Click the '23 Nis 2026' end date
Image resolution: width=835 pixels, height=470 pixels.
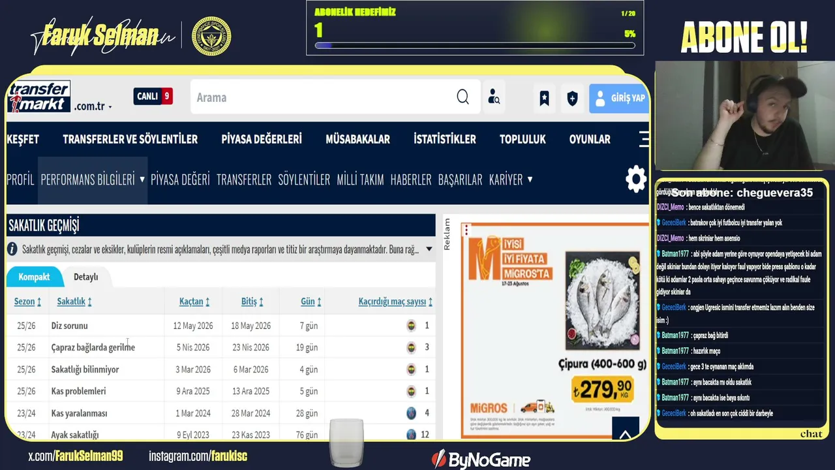250,347
